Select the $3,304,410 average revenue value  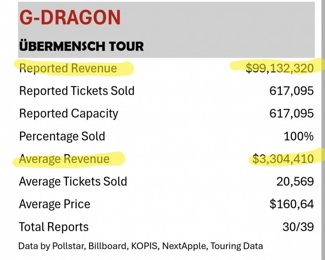(283, 159)
